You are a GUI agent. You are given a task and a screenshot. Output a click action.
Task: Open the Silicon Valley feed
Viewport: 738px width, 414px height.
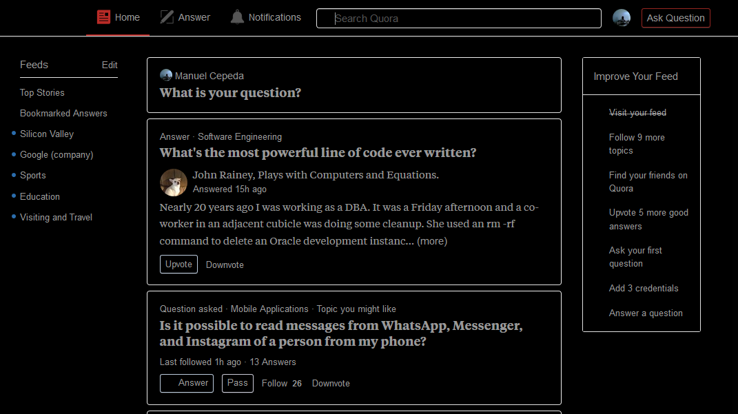tap(47, 134)
